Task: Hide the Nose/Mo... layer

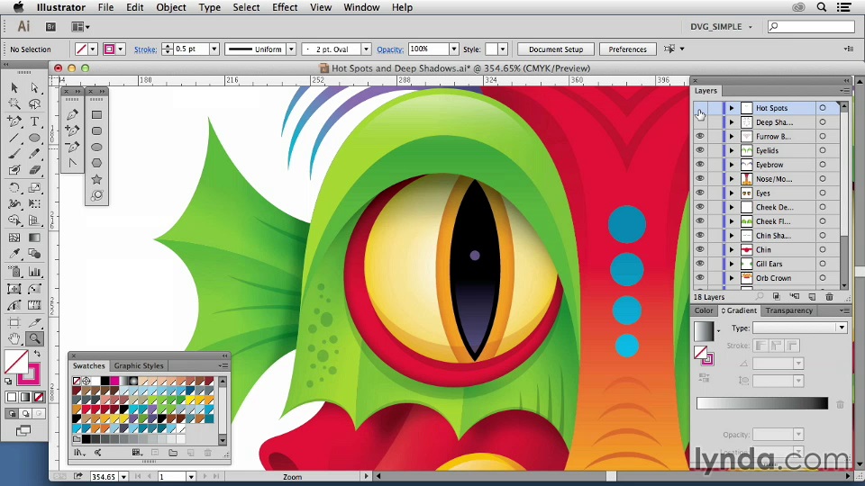Action: (700, 178)
